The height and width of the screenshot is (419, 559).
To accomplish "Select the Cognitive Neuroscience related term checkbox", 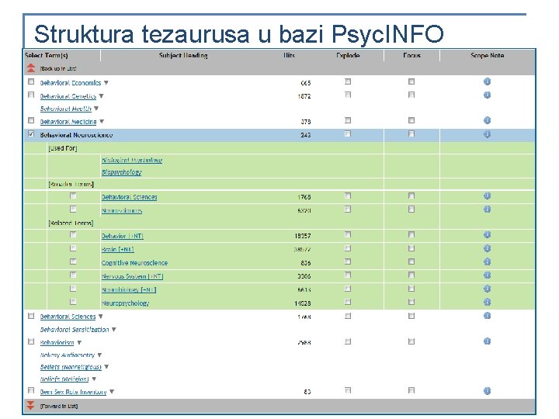I will tap(73, 261).
